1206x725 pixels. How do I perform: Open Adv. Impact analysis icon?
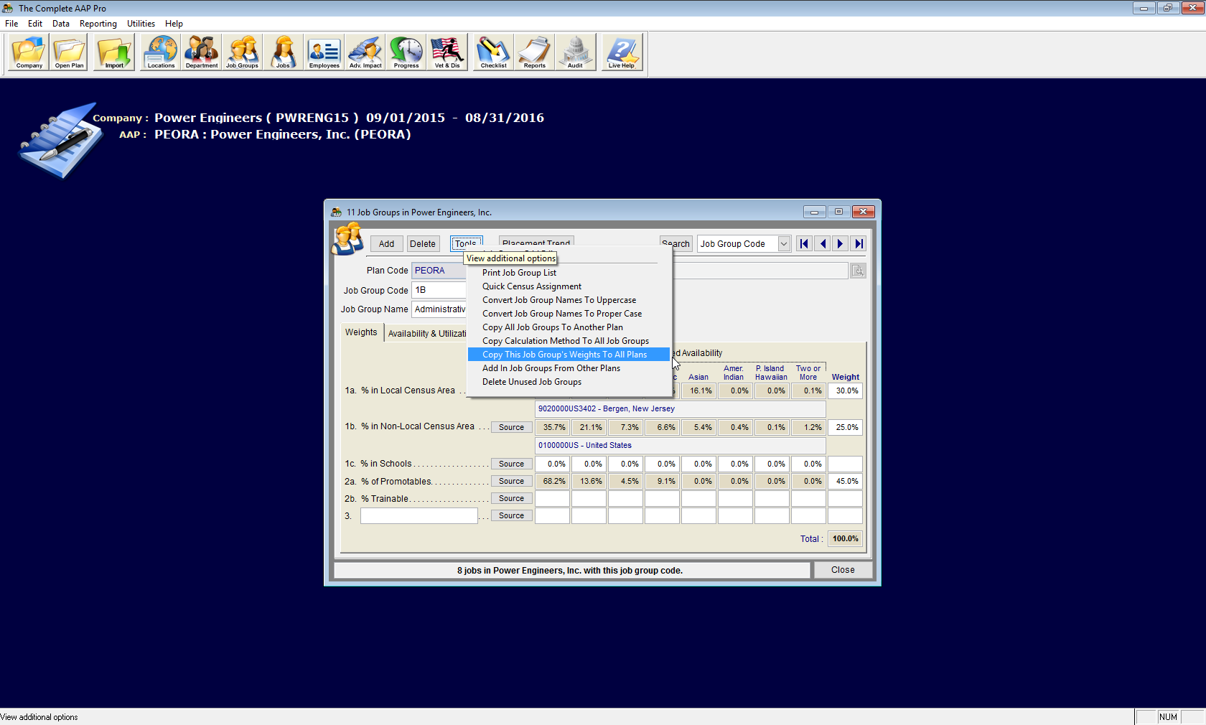pyautogui.click(x=365, y=52)
